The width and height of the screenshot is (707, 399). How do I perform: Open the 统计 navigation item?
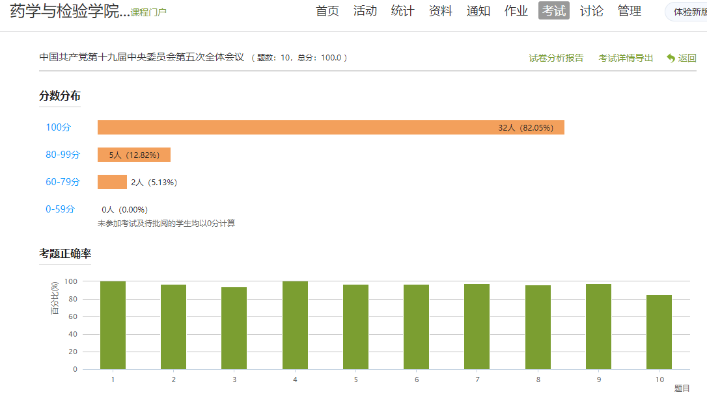403,11
